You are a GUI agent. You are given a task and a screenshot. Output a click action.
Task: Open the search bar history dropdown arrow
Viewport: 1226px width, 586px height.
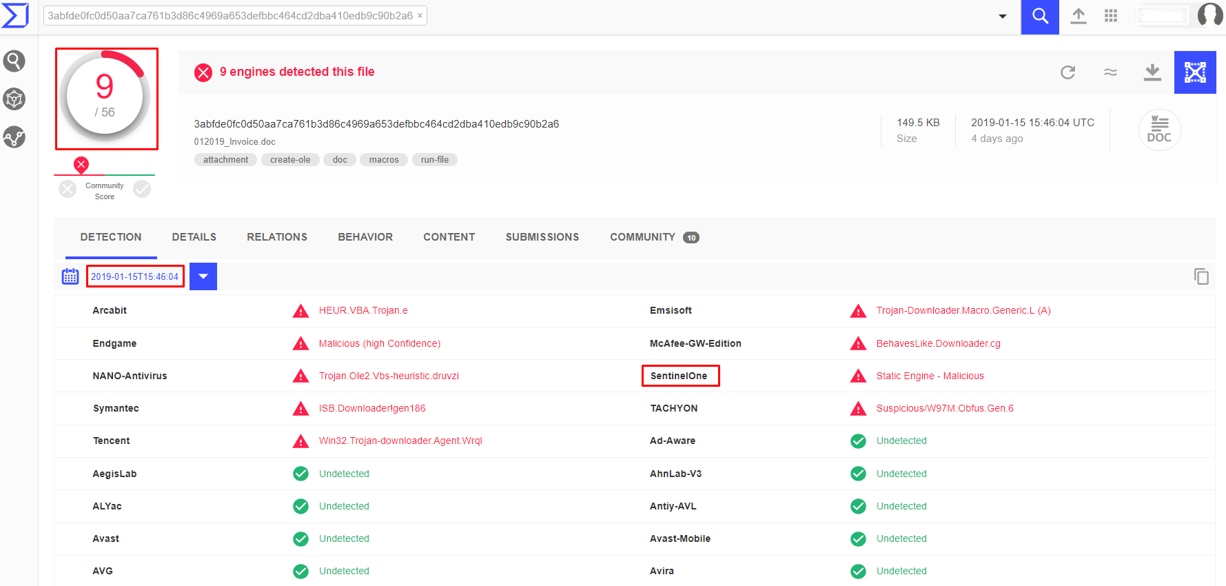click(1002, 17)
